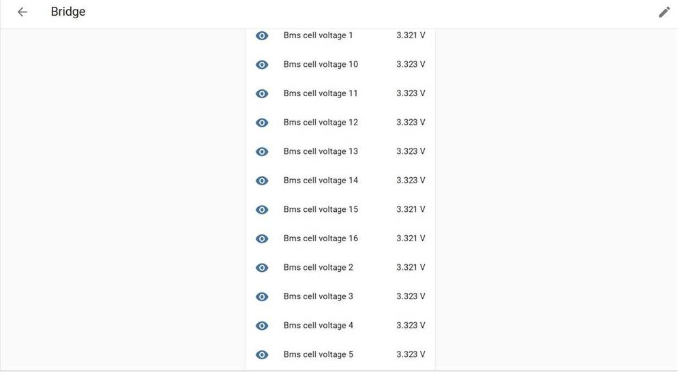Click eye icon for Bms cell voltage 5
This screenshot has width=682, height=372.
click(262, 354)
